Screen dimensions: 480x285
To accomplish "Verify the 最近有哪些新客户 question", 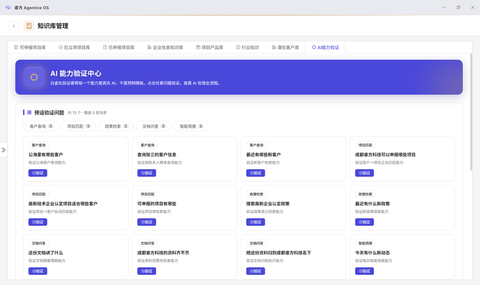I will (x=256, y=173).
